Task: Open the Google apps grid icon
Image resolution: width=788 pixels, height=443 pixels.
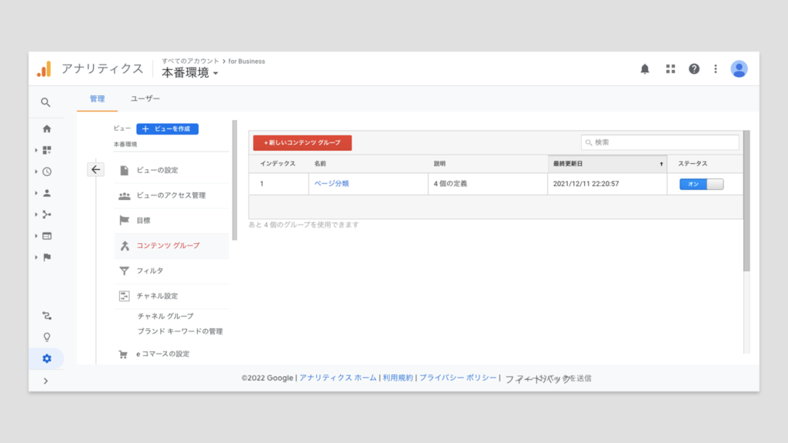Action: 670,69
